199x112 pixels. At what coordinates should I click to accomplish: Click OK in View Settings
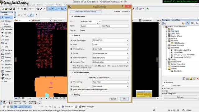pyautogui.click(x=124, y=99)
